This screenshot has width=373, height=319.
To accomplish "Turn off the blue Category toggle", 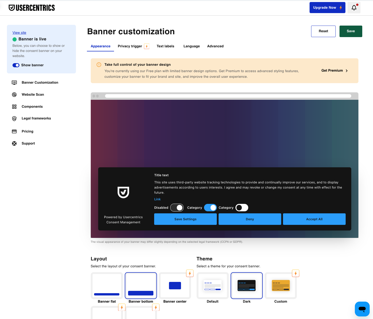I will point(210,207).
